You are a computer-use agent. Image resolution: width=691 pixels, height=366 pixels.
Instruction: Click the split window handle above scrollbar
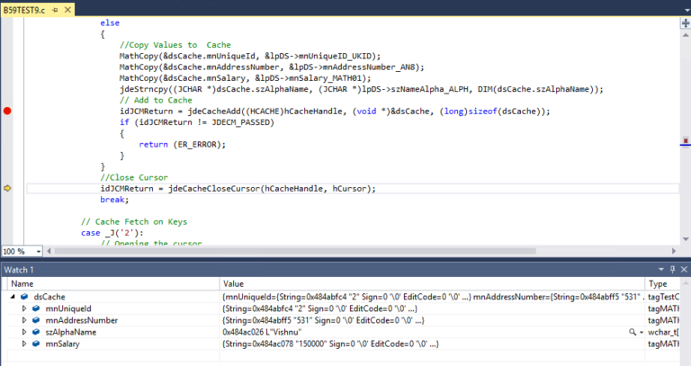point(686,23)
